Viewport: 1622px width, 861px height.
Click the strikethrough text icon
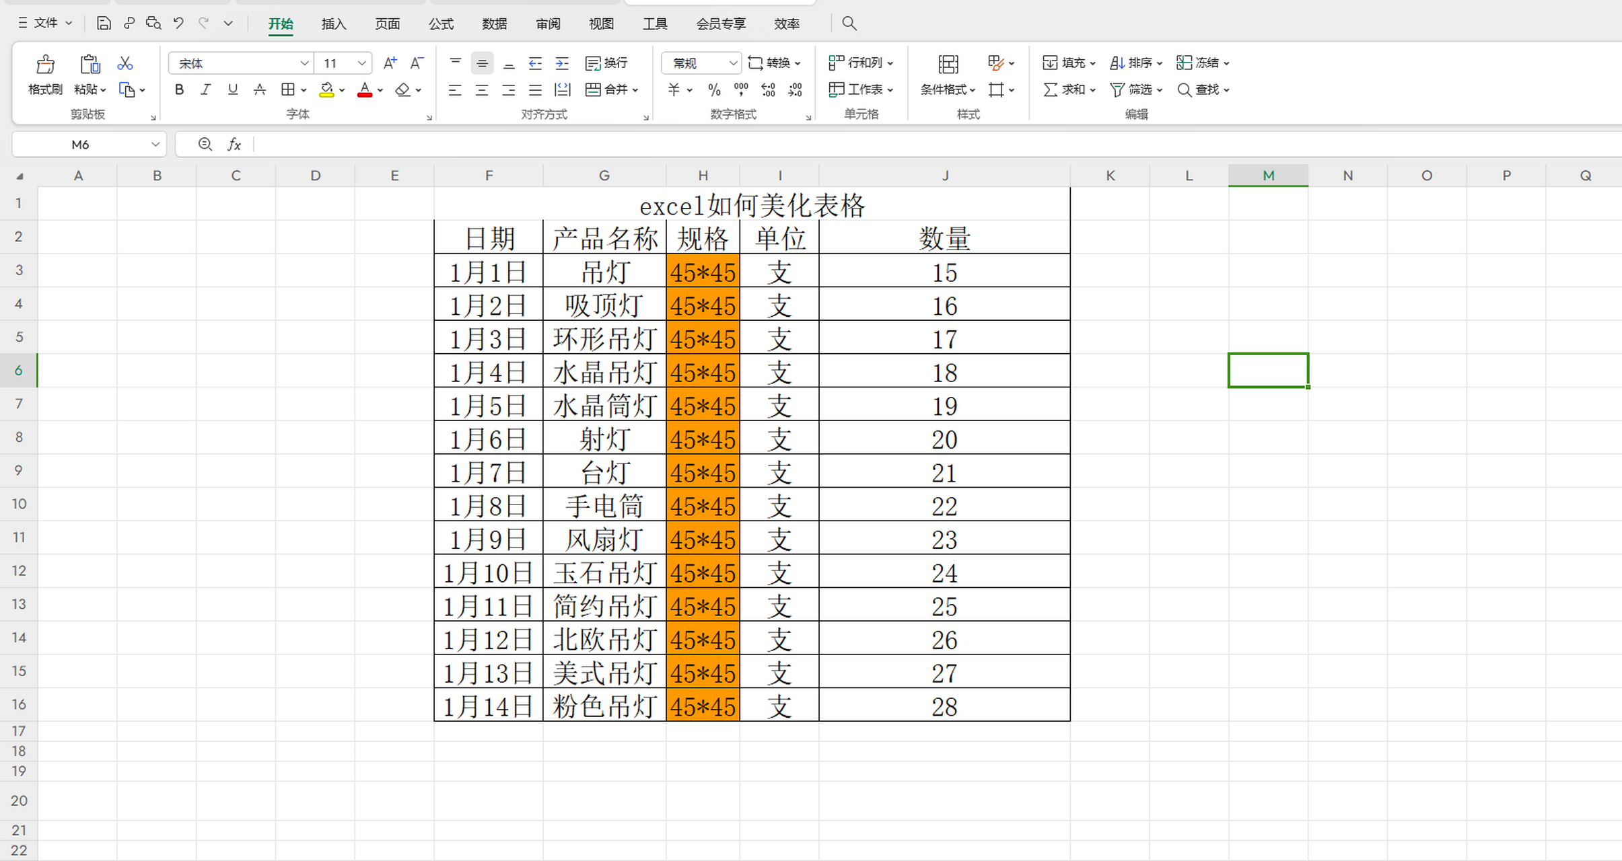point(259,89)
